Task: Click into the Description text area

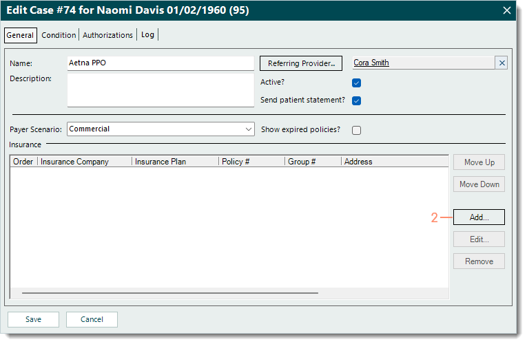Action: [161, 90]
